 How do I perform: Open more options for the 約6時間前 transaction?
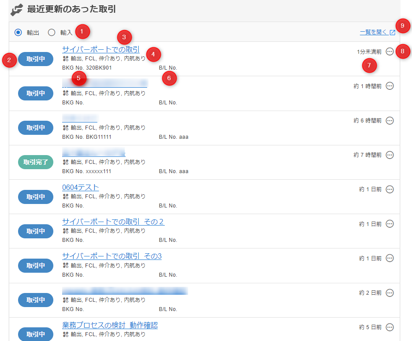click(390, 120)
